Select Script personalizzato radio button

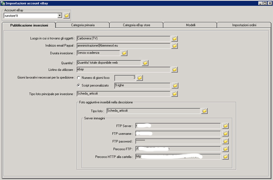pyautogui.click(x=78, y=85)
